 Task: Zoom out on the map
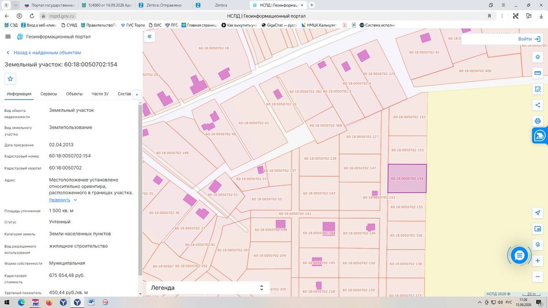coord(537,277)
